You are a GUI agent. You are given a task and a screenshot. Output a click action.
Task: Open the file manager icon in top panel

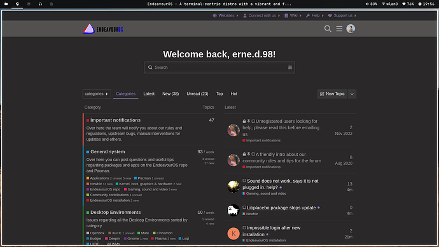click(6, 4)
